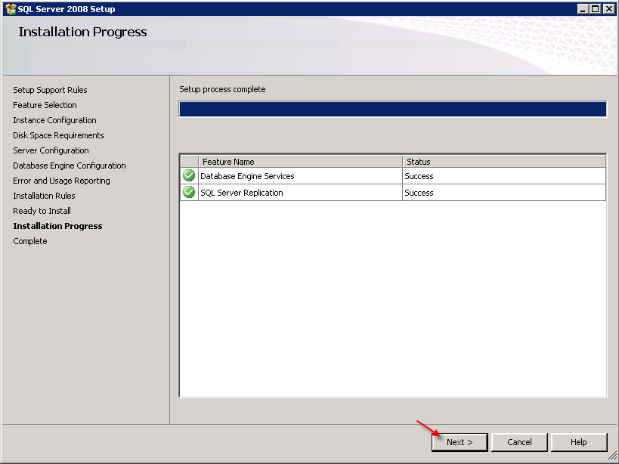
Task: Click the Feature Name column header
Action: tap(300, 162)
